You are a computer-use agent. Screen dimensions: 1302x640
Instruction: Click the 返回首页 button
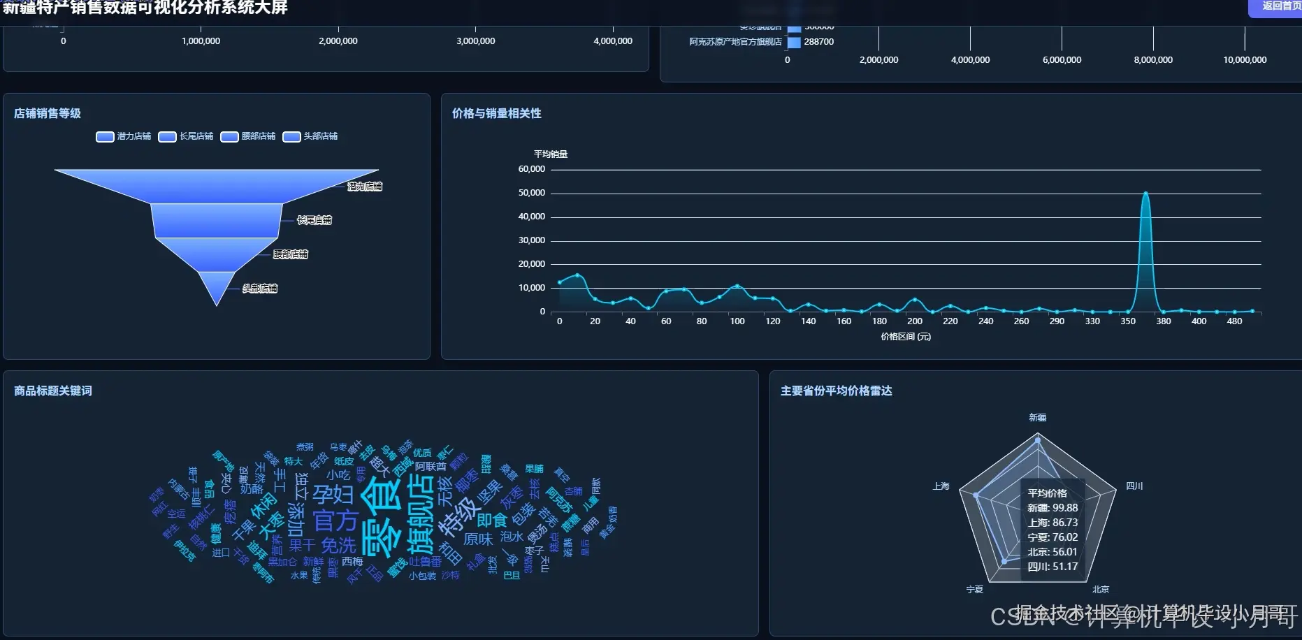(x=1276, y=7)
